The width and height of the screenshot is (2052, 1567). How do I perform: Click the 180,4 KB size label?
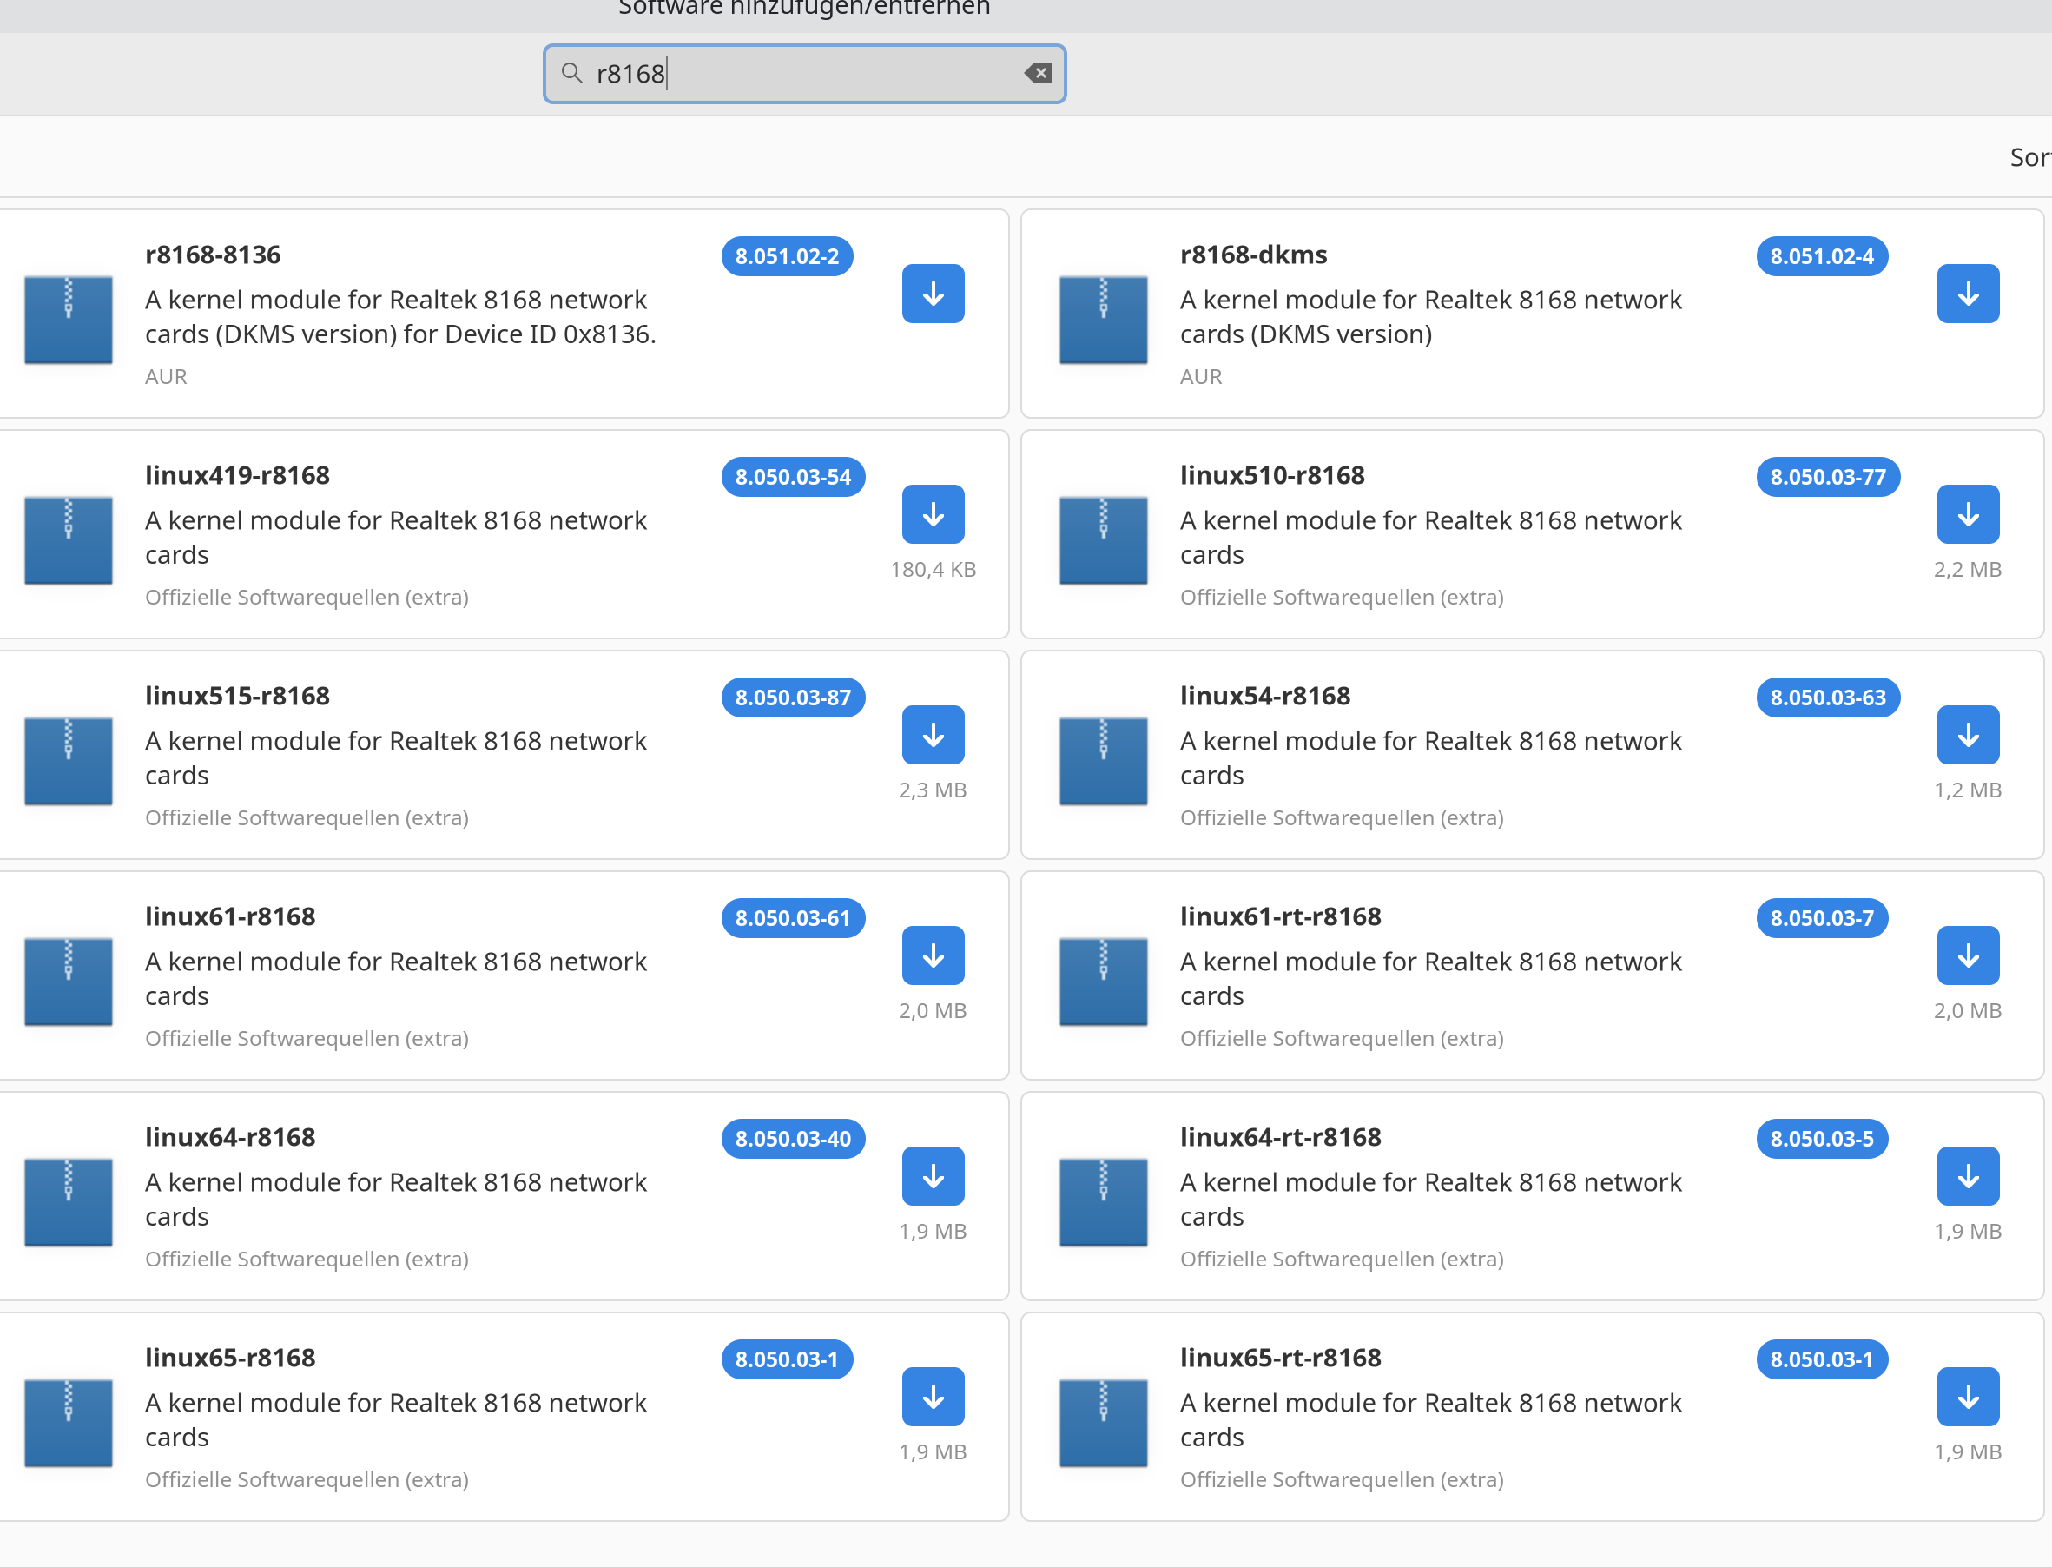click(933, 569)
